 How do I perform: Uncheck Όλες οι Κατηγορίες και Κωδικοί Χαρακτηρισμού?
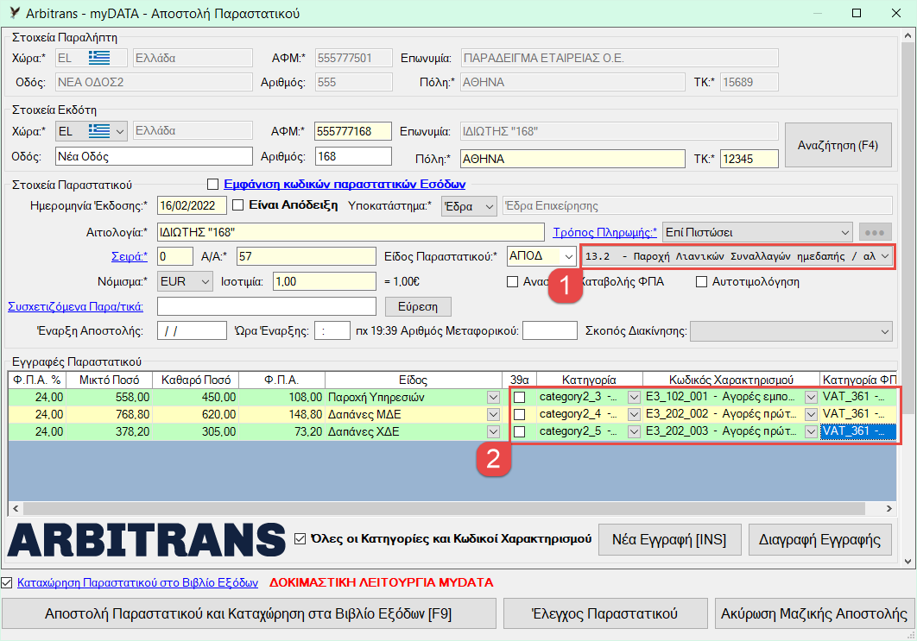coord(300,538)
